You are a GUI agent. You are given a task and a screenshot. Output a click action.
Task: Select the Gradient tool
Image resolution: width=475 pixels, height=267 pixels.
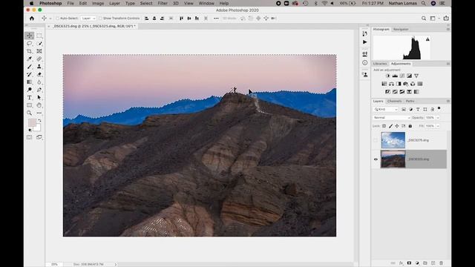point(30,82)
